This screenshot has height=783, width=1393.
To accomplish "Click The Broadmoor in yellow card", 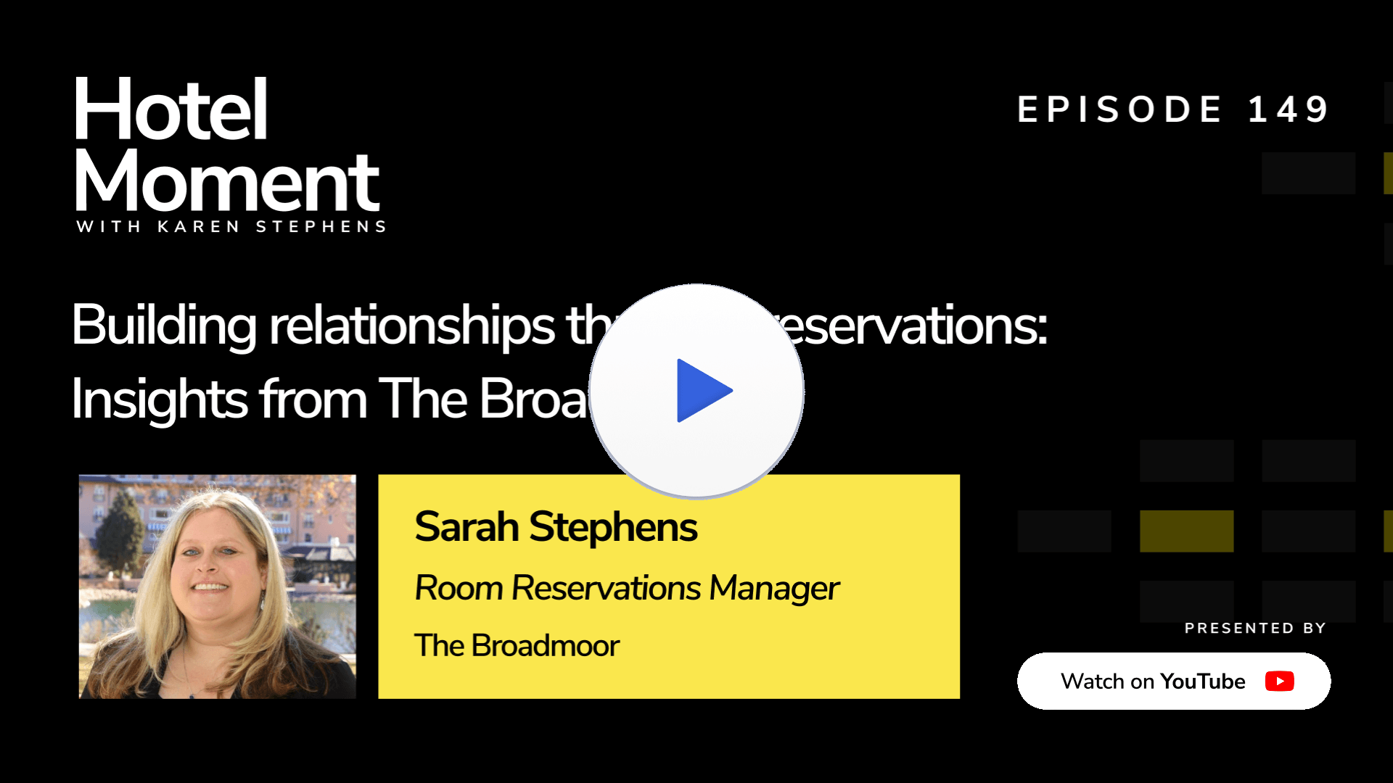I will pyautogui.click(x=517, y=645).
